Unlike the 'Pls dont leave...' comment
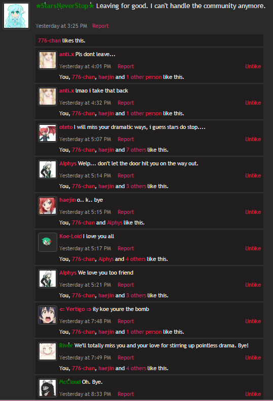 click(x=253, y=66)
